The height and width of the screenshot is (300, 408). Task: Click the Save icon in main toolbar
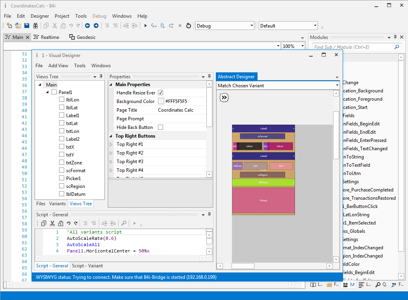[27, 26]
